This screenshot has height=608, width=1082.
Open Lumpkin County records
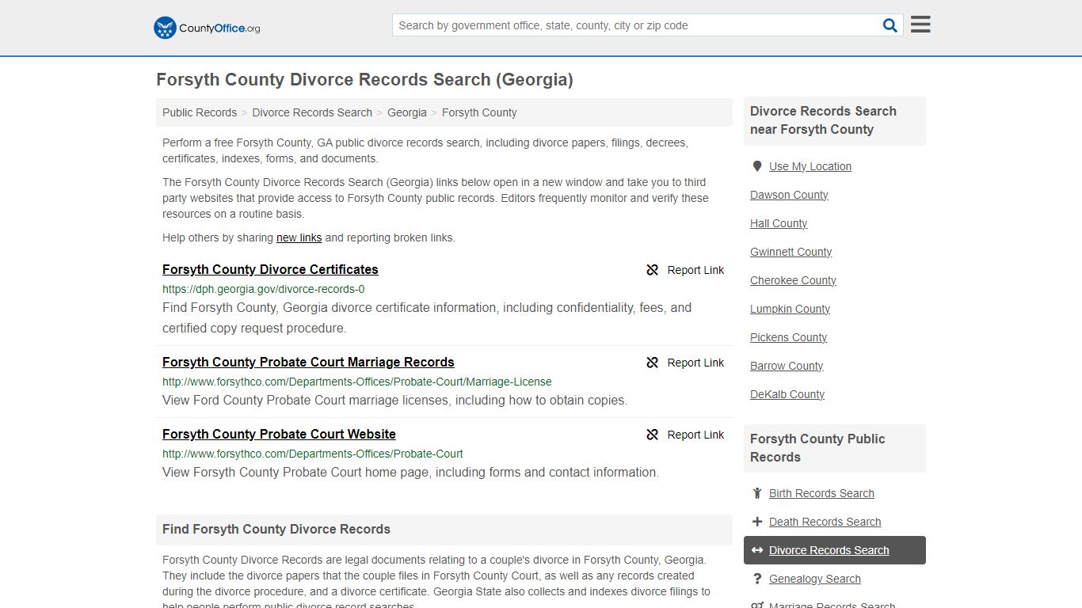(x=790, y=309)
